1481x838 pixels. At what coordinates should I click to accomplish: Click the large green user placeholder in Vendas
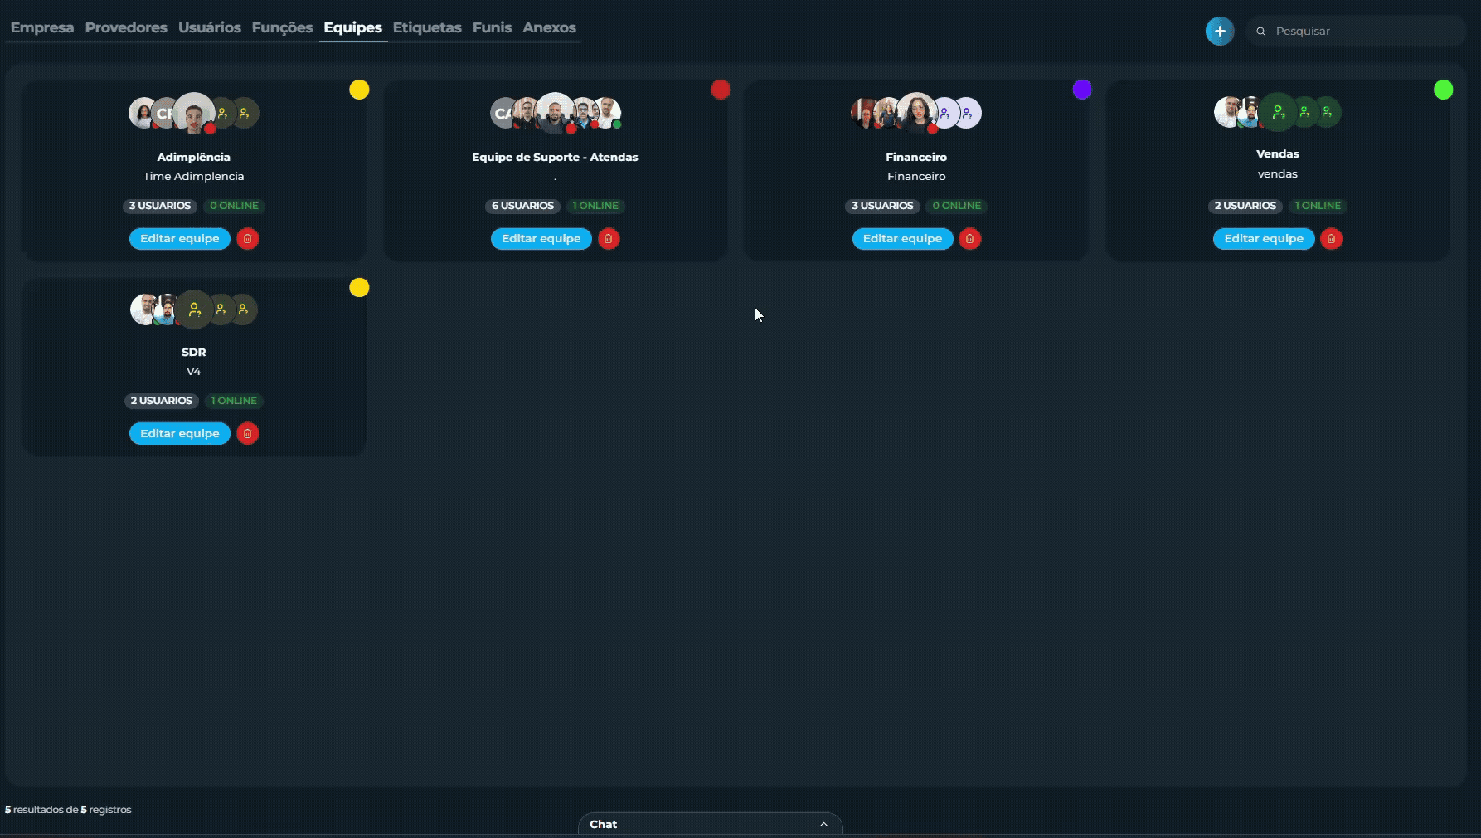coord(1278,112)
